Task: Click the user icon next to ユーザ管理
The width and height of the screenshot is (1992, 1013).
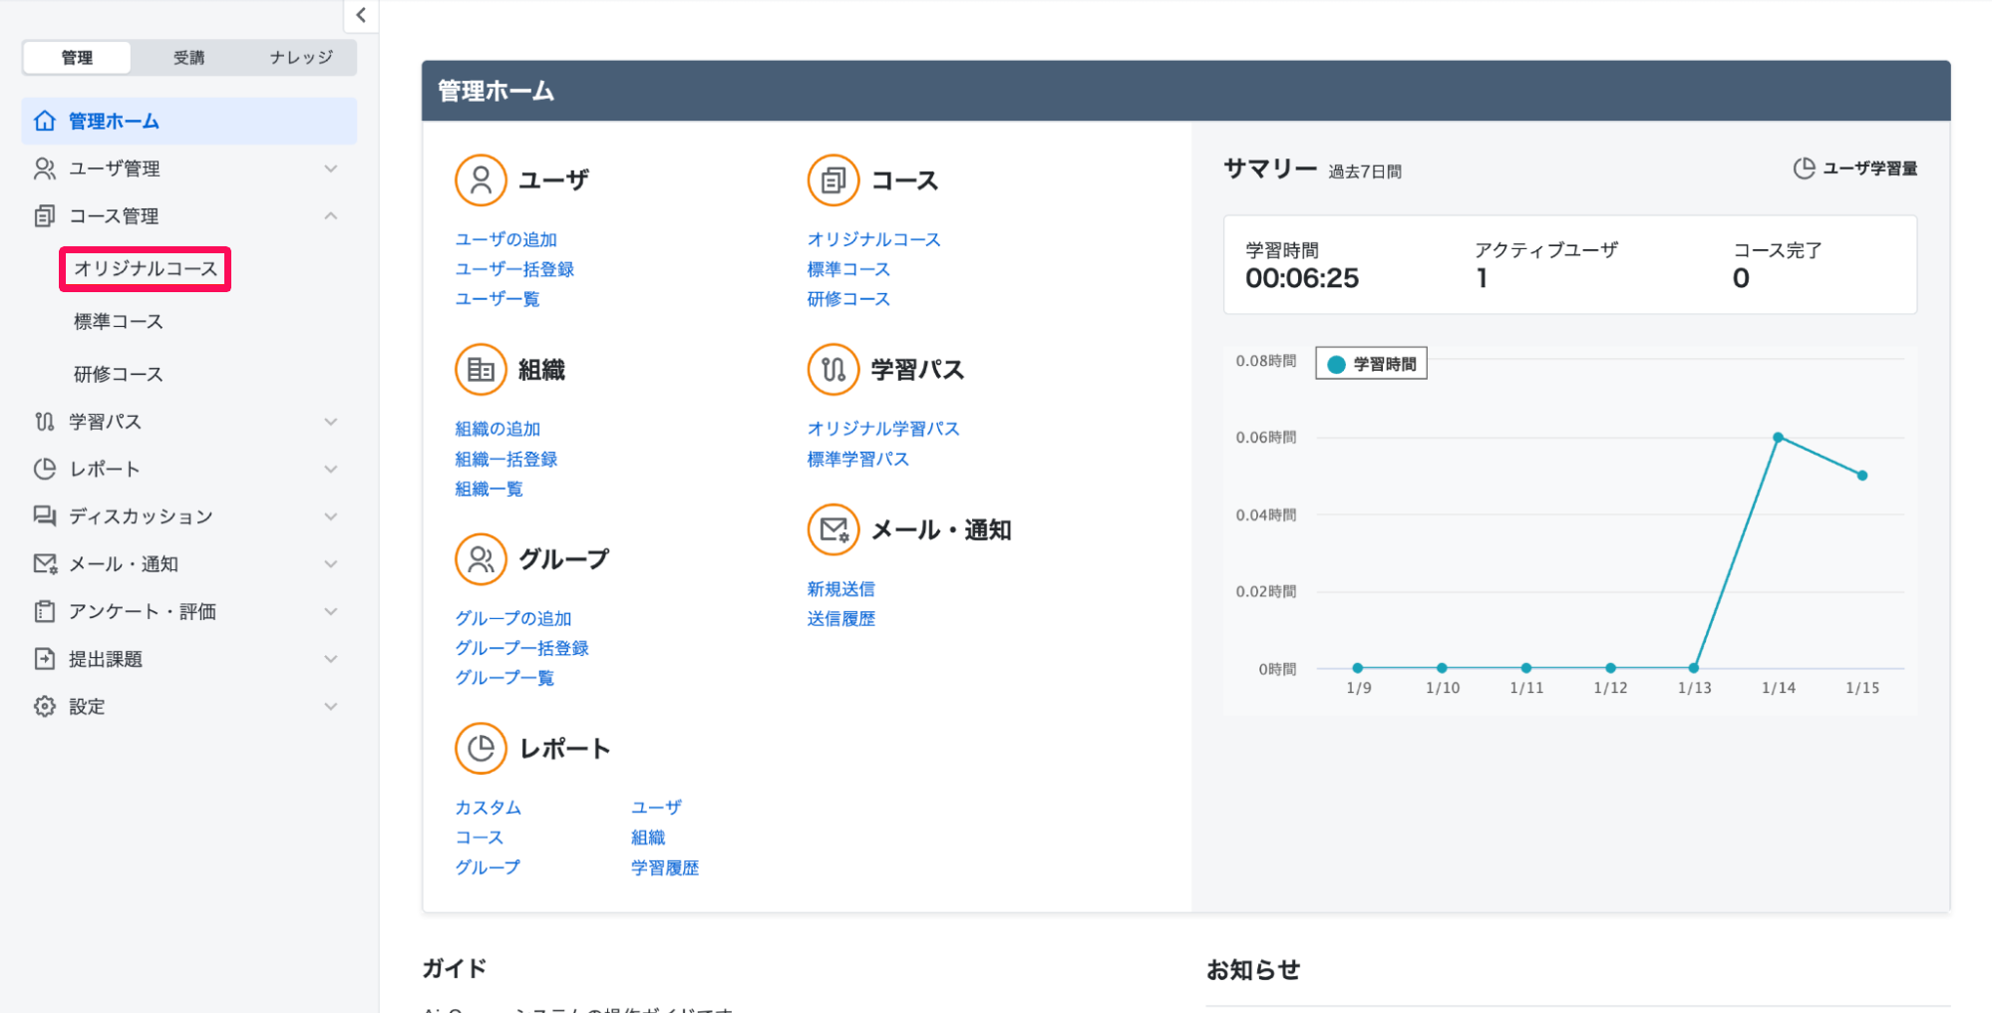Action: [x=45, y=169]
